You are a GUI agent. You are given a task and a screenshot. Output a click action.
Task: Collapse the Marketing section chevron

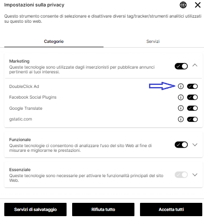195,65
